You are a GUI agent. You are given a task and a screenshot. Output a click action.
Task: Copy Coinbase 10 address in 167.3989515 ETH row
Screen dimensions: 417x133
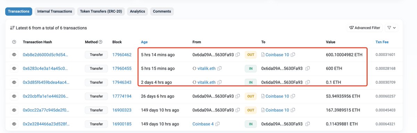click(293, 110)
